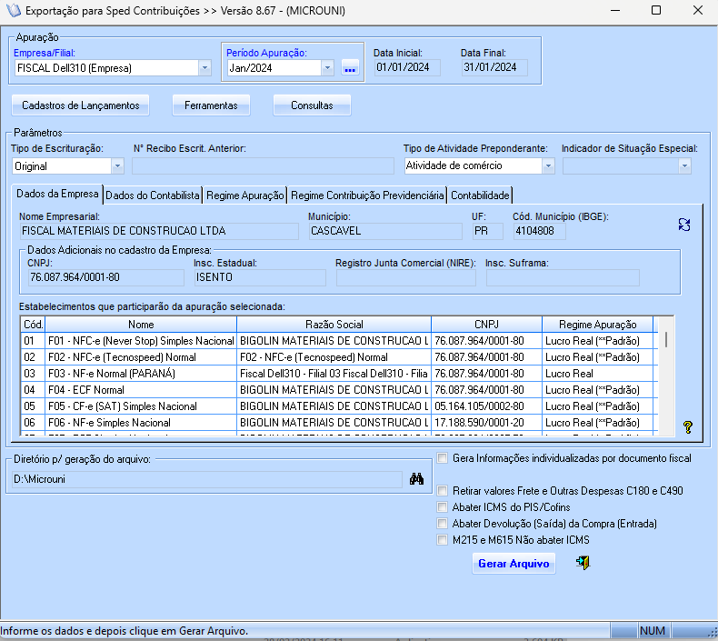718x641 pixels.
Task: Click the refresh company data icon
Action: click(684, 225)
